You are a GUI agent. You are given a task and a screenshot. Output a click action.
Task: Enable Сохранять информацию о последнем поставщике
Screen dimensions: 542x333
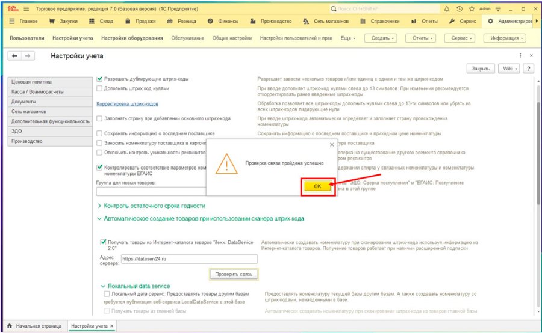[99, 133]
